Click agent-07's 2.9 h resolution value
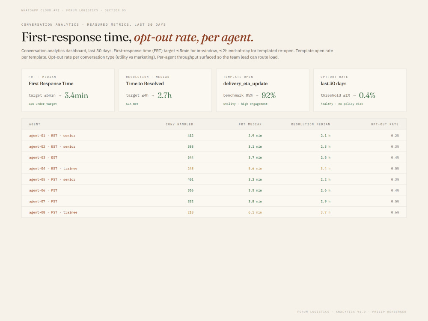Viewport: 428px width, 321px height. tap(325, 201)
